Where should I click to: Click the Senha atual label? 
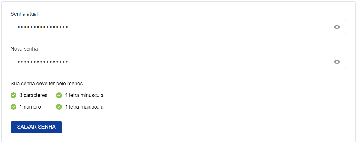(24, 14)
